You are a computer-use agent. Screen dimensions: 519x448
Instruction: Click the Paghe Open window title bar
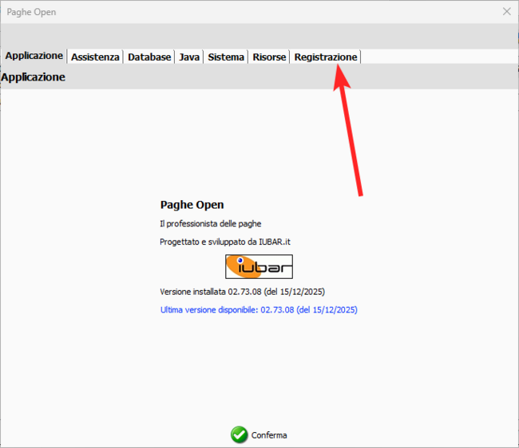tap(240, 12)
